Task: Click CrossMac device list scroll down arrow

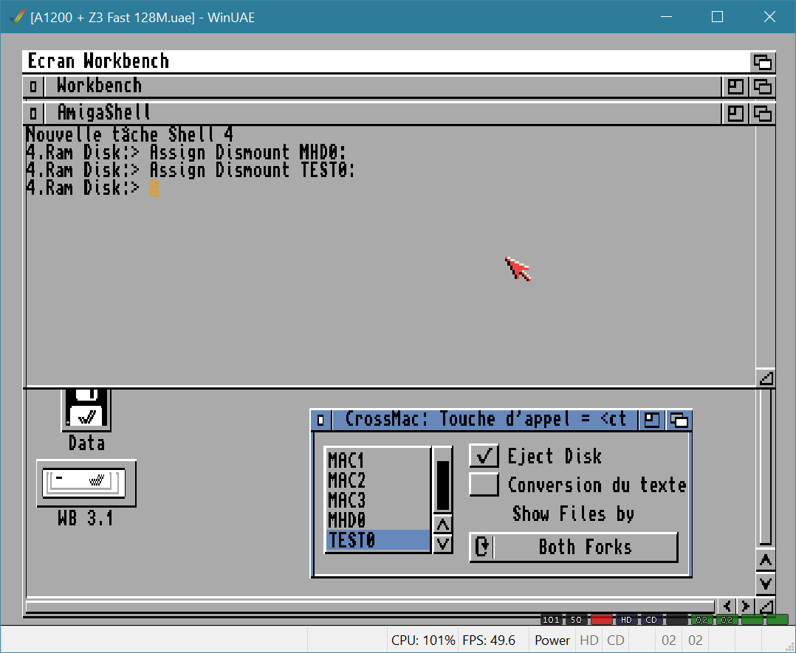Action: [x=443, y=544]
